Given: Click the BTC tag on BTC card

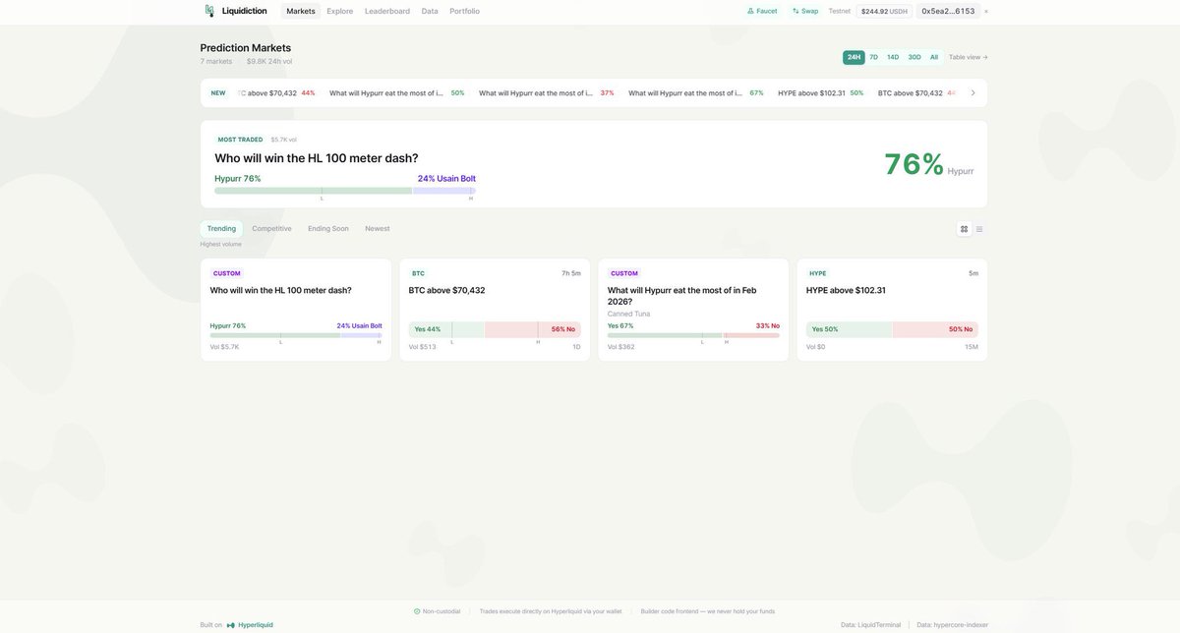Looking at the screenshot, I should tap(418, 273).
